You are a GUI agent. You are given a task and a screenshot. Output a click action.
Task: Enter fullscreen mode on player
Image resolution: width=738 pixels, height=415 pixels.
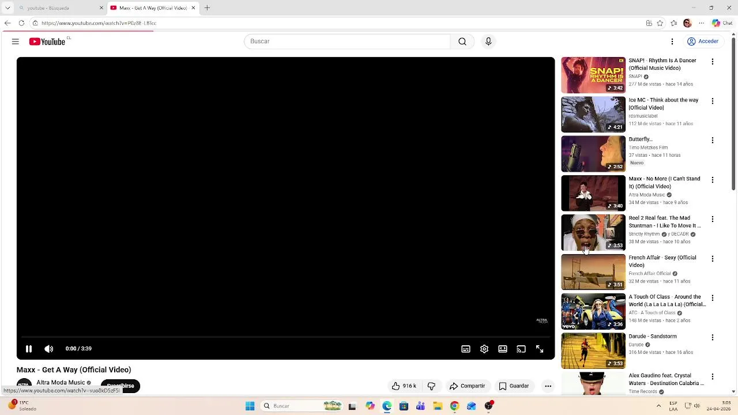click(540, 349)
